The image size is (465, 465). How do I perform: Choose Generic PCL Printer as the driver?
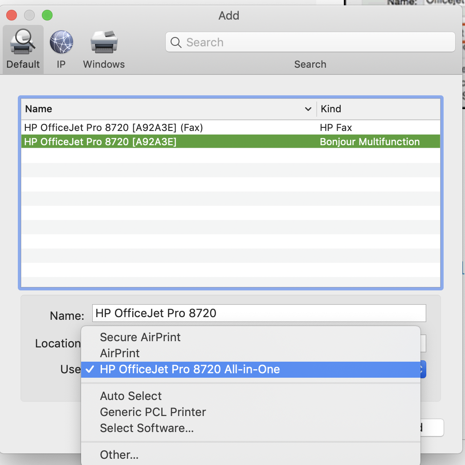[152, 412]
